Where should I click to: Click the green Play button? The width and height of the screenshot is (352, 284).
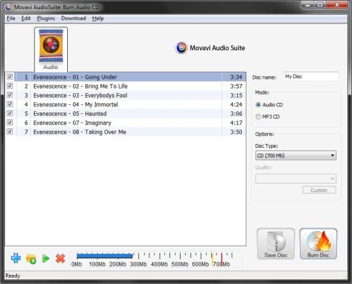click(x=46, y=259)
